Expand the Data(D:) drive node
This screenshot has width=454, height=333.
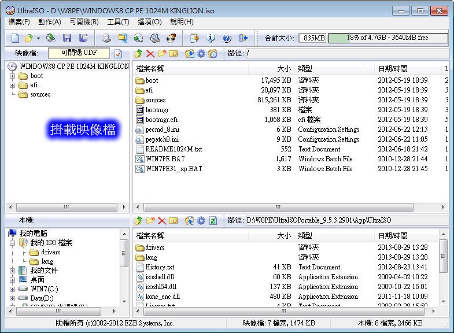[x=13, y=298]
